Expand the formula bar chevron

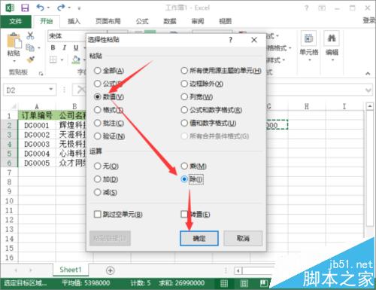tap(368, 90)
